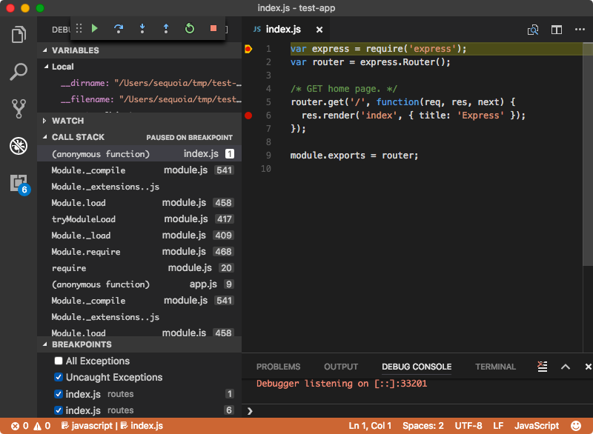Continue debugging with the green play button

pos(95,28)
